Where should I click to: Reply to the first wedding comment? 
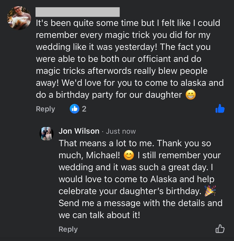click(45, 109)
